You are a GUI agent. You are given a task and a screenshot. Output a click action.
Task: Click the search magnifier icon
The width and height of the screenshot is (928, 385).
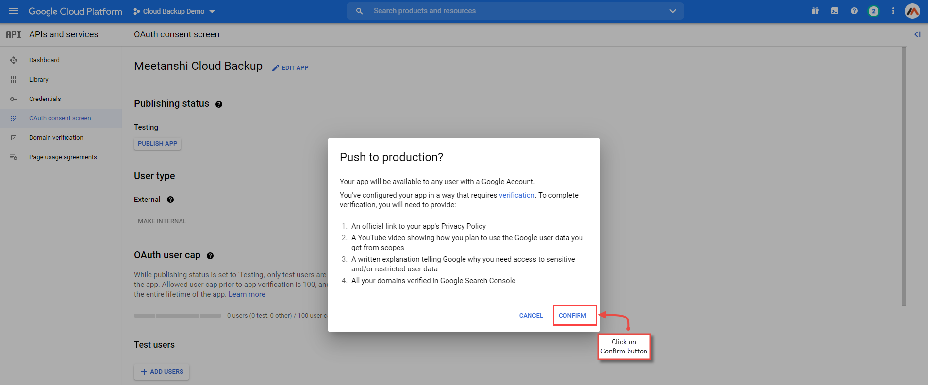(359, 11)
